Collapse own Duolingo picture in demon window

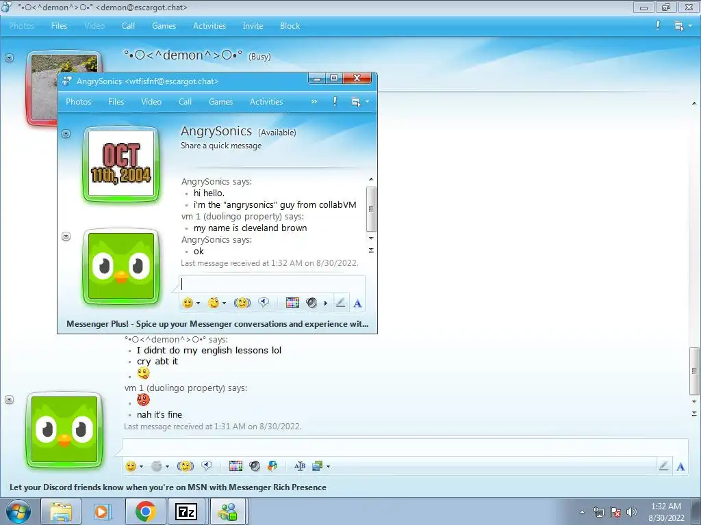10,399
